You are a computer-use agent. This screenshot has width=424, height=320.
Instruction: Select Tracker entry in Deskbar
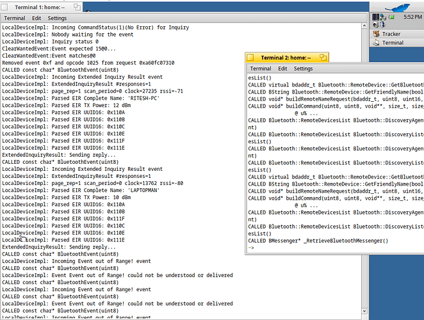pyautogui.click(x=396, y=34)
